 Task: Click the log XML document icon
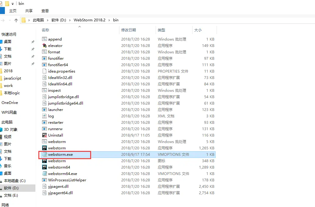[x=44, y=116]
